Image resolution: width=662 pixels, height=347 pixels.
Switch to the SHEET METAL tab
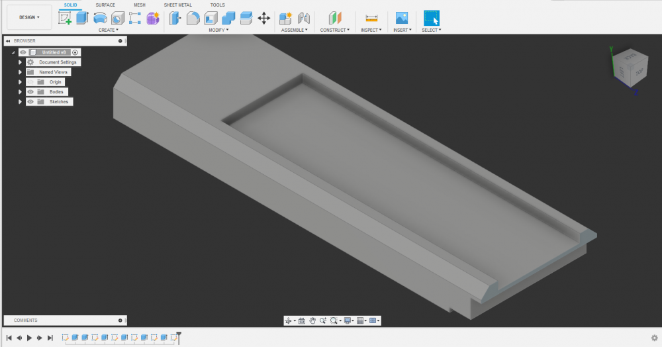point(177,5)
